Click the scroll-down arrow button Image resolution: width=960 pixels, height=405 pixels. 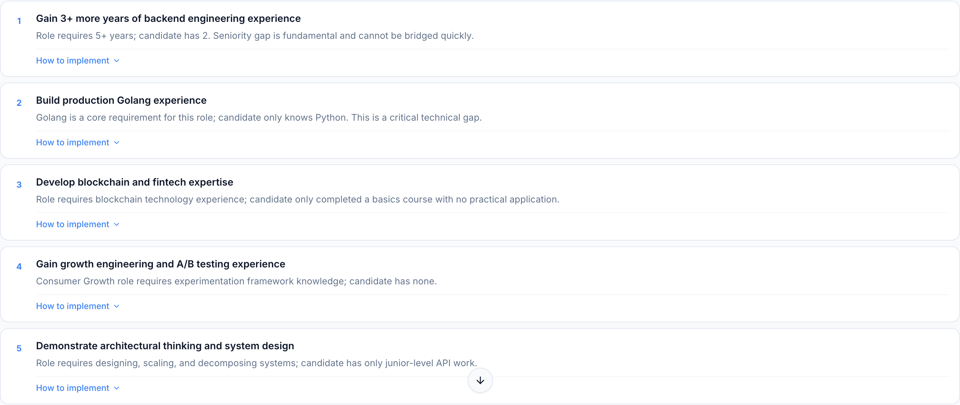[480, 380]
